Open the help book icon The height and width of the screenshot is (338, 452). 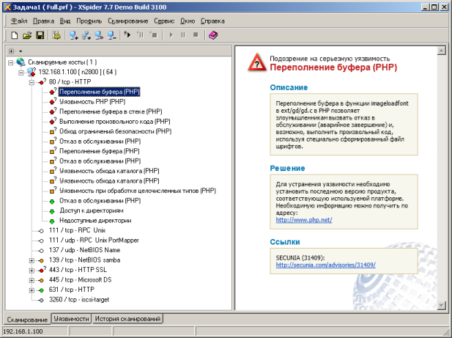(213, 35)
